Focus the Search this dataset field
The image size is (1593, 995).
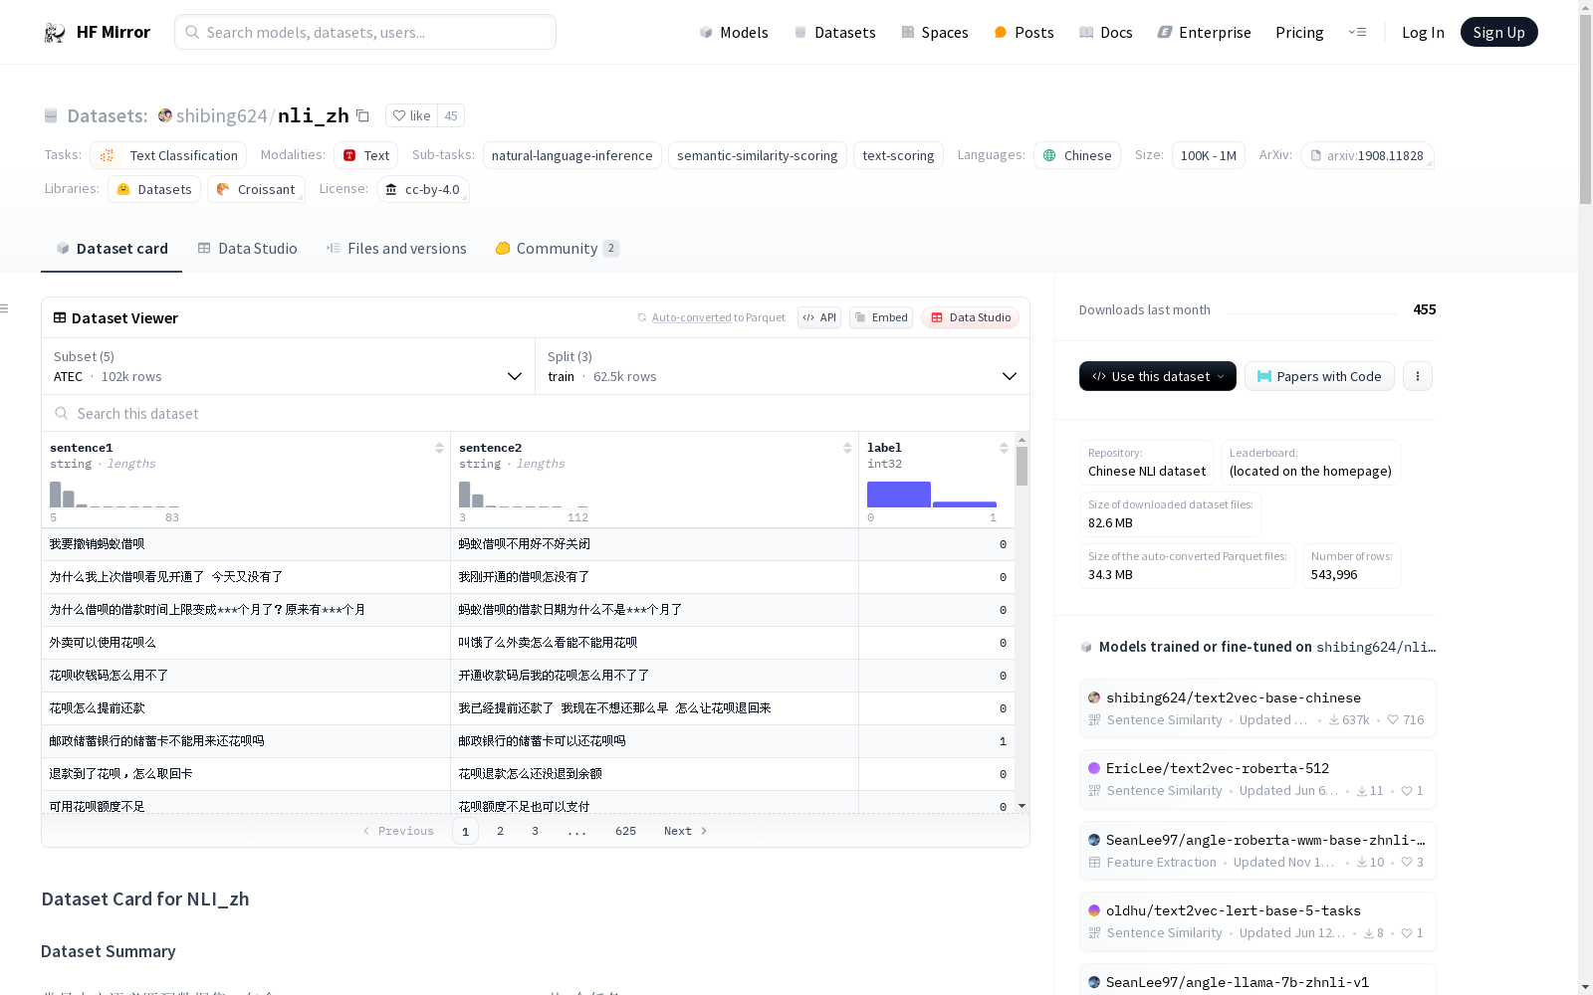click(536, 413)
